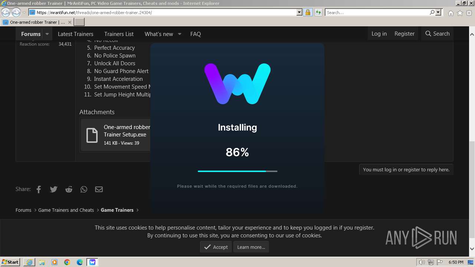Expand the search provider dropdown arrow

pyautogui.click(x=438, y=12)
